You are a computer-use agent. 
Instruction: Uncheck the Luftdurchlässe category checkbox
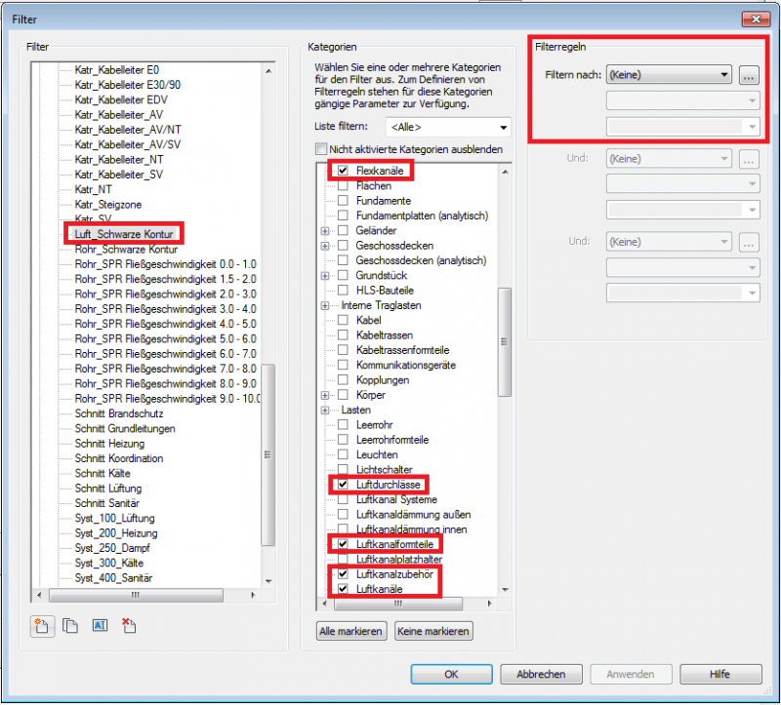[343, 485]
